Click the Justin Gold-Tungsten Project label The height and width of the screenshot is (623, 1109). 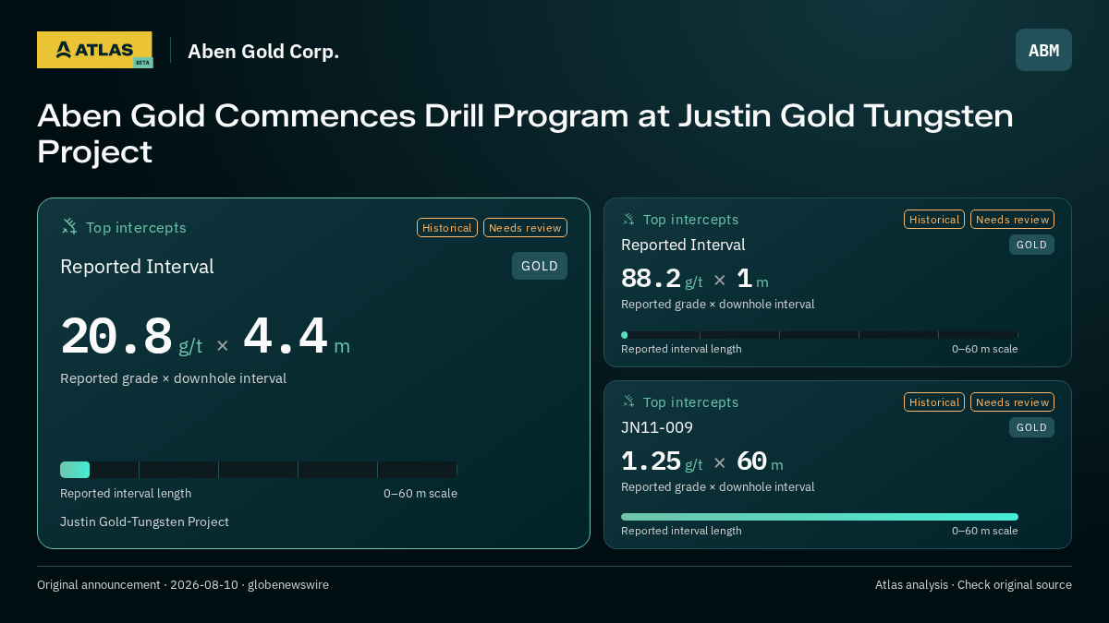(144, 521)
